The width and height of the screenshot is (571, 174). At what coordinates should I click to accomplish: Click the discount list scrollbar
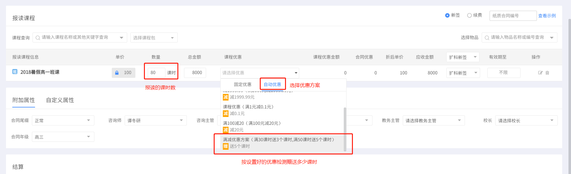pos(345,129)
